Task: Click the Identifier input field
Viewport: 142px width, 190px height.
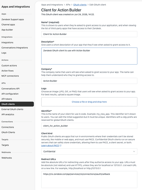Action: pyautogui.click(x=89, y=126)
